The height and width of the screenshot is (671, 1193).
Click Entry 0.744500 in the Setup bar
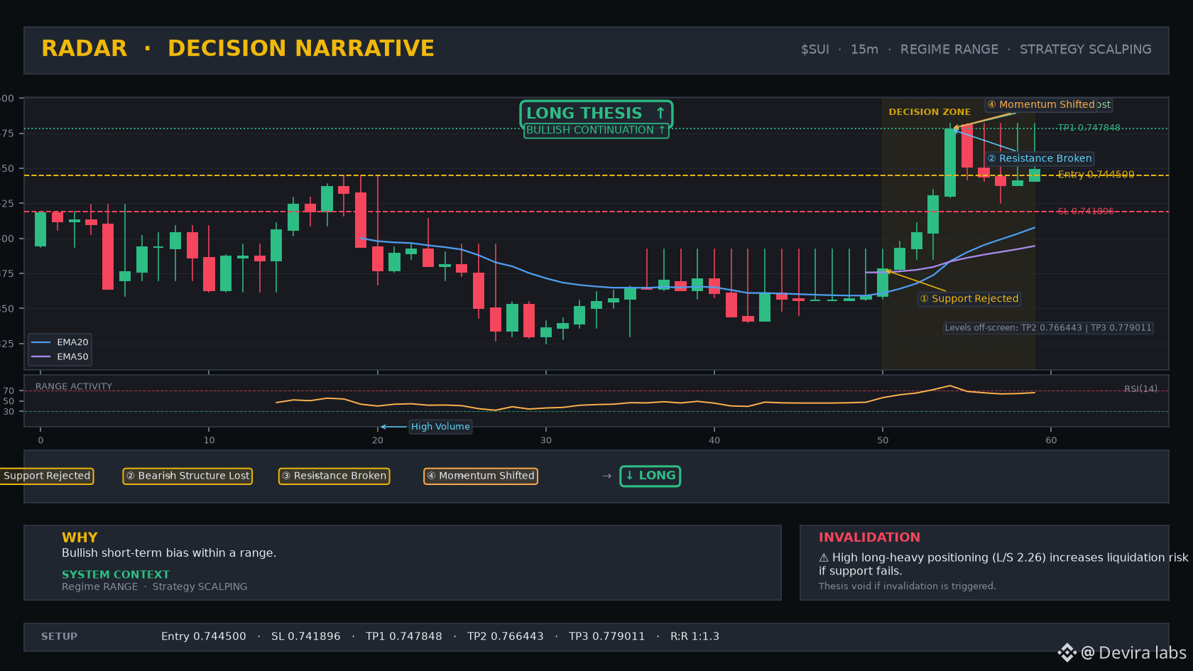(x=204, y=637)
